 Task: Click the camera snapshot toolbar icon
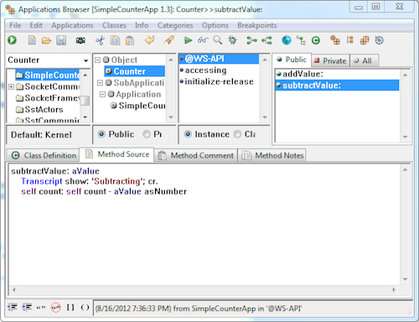coord(80,40)
